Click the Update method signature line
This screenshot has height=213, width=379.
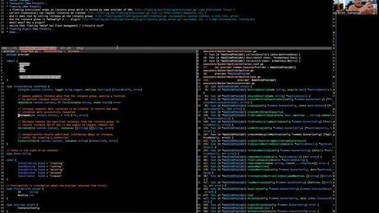(69, 102)
